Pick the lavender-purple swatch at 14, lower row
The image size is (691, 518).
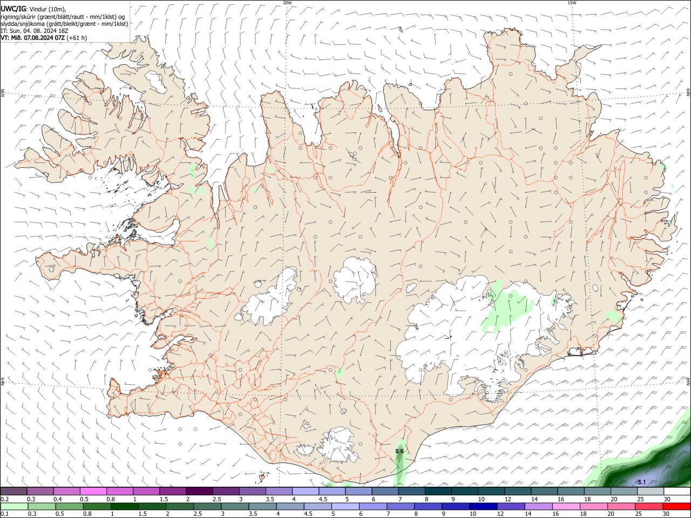point(538,506)
